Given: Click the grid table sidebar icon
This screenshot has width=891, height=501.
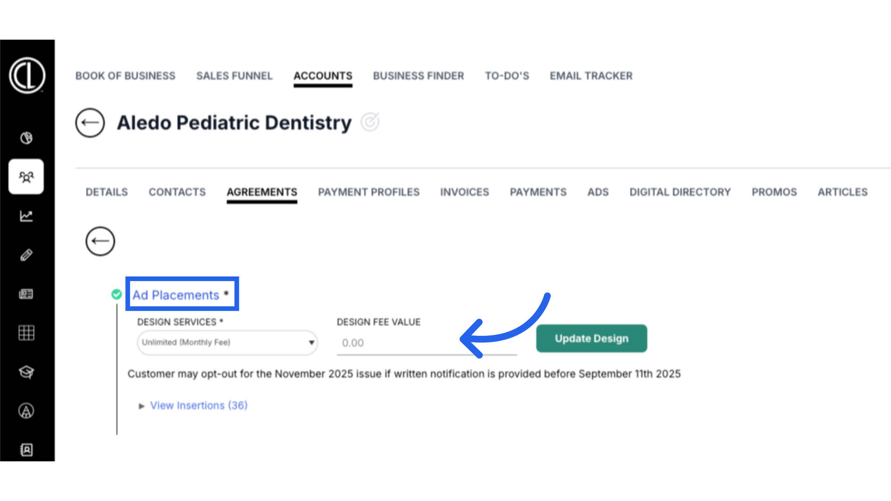Looking at the screenshot, I should coord(26,333).
